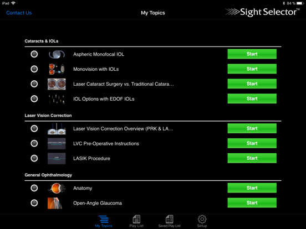
Task: Click the Open-Angle Glaucoma title text
Action: click(x=98, y=203)
